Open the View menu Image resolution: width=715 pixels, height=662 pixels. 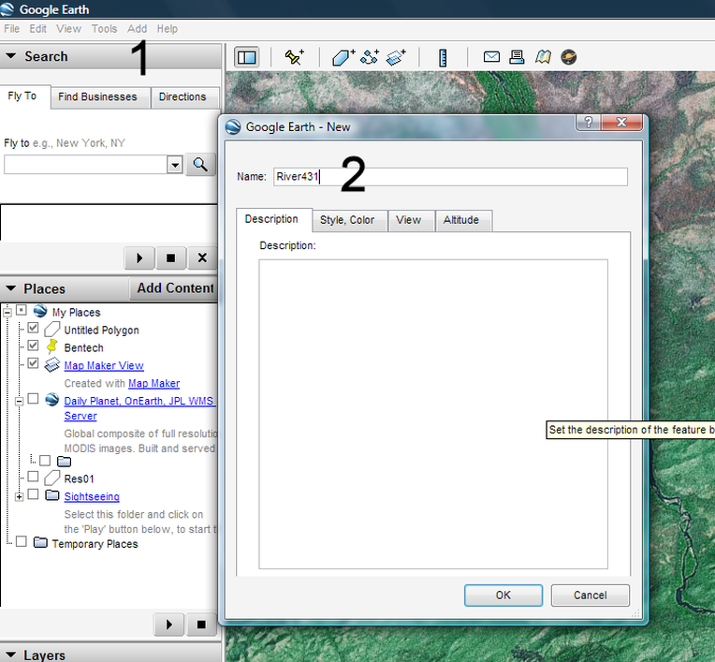pos(69,29)
